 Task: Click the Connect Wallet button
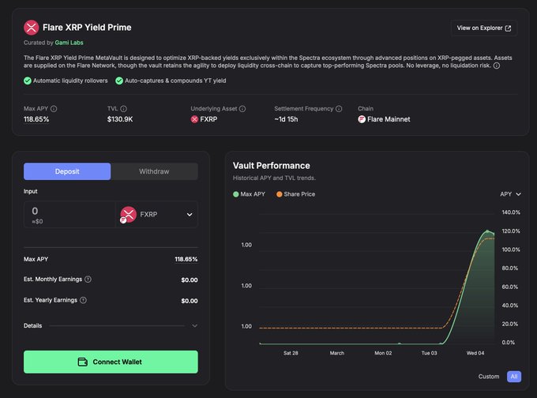click(111, 362)
